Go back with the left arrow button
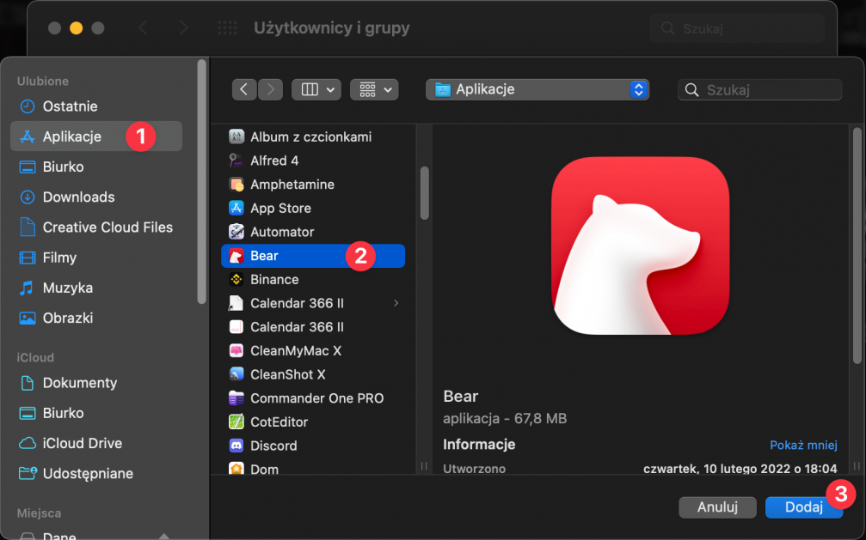Screen dimensions: 866x540 (245, 89)
